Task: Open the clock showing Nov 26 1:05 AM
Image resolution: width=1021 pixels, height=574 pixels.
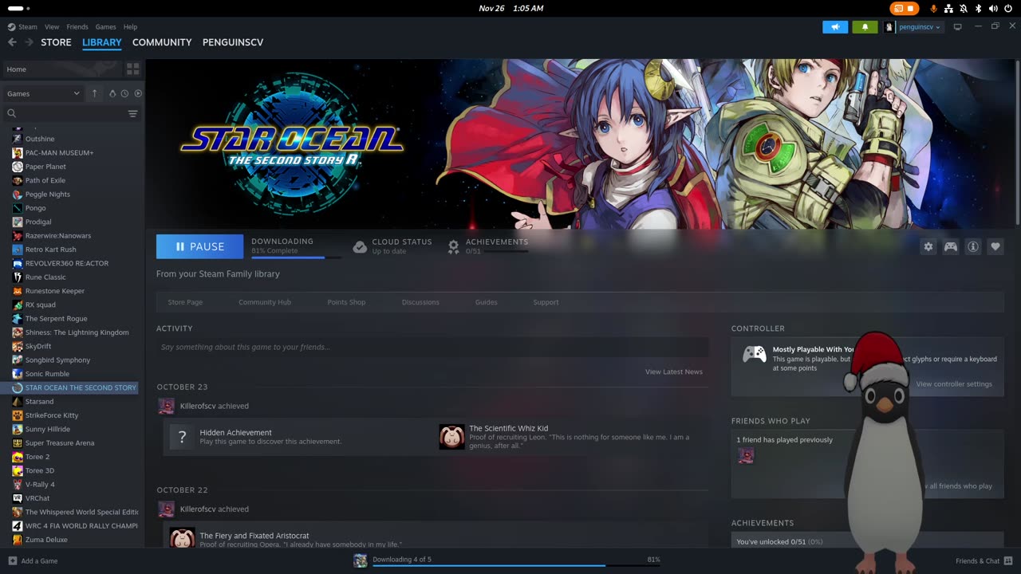Action: 510,8
